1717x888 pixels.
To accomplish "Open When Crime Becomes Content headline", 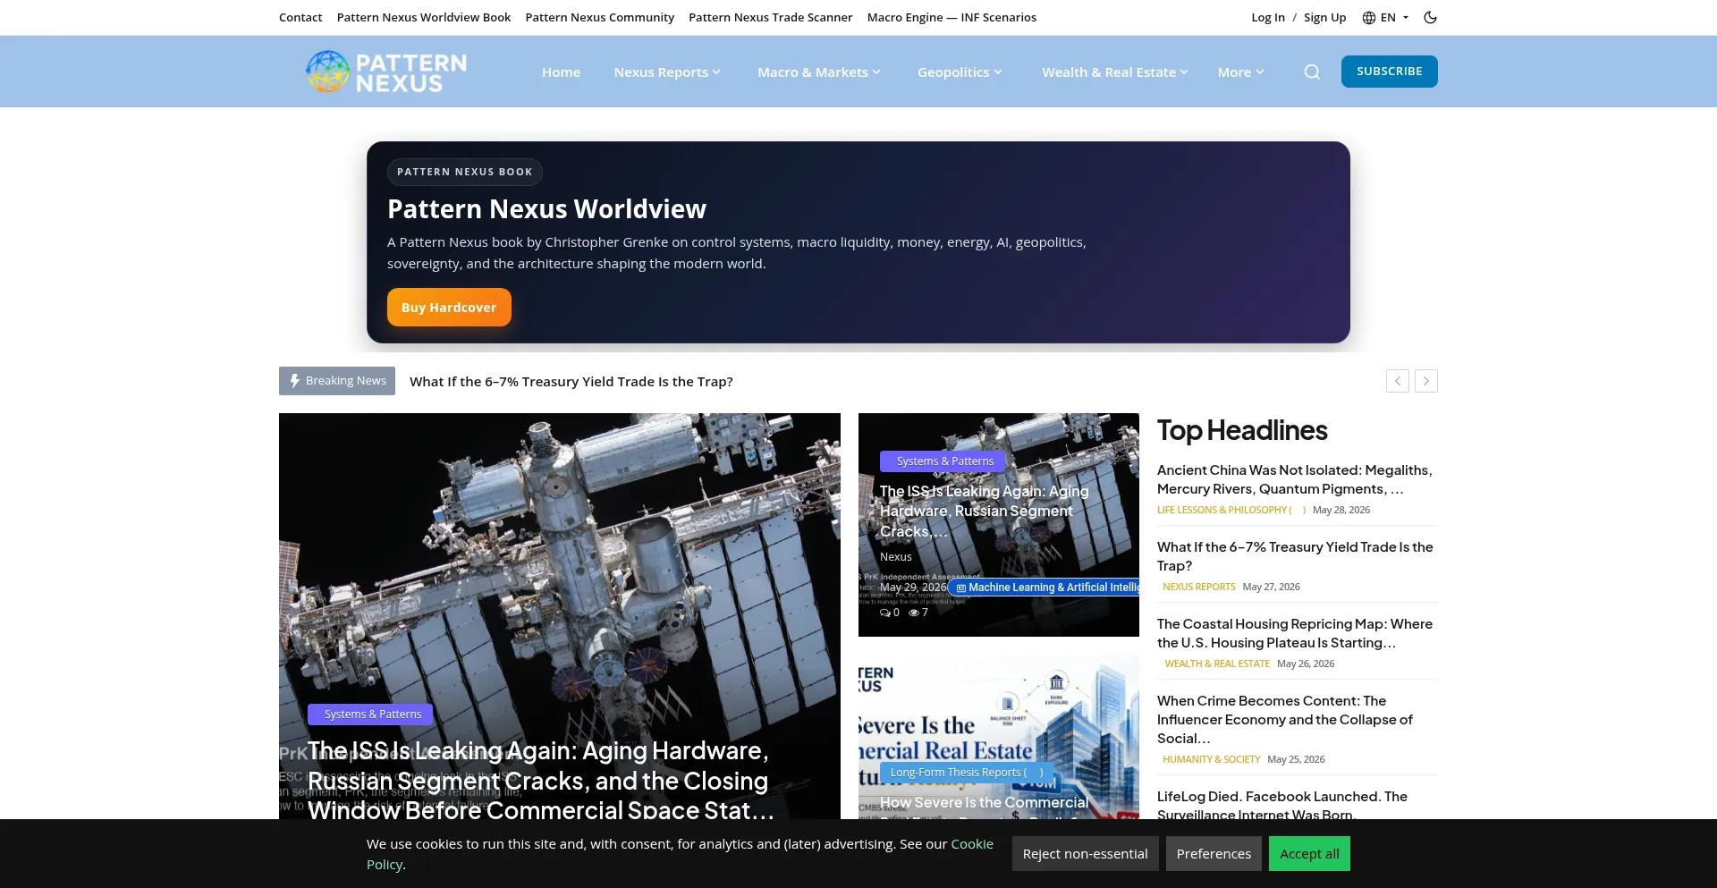I will pyautogui.click(x=1286, y=720).
